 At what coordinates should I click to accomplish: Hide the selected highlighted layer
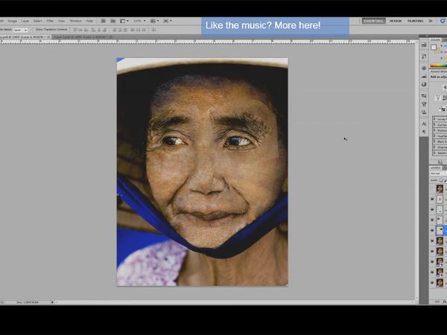point(432,231)
